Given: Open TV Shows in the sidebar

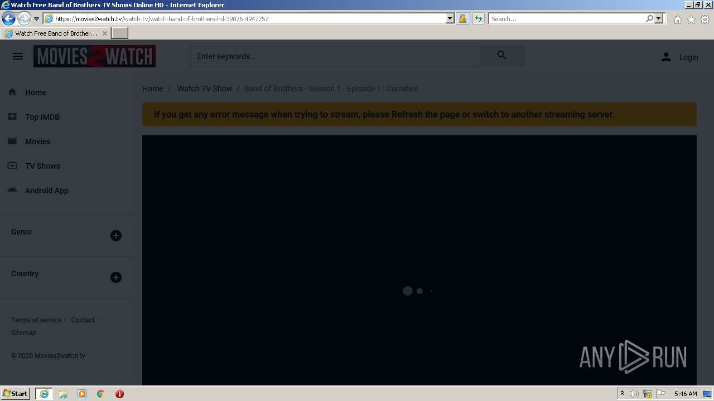Looking at the screenshot, I should click(42, 166).
